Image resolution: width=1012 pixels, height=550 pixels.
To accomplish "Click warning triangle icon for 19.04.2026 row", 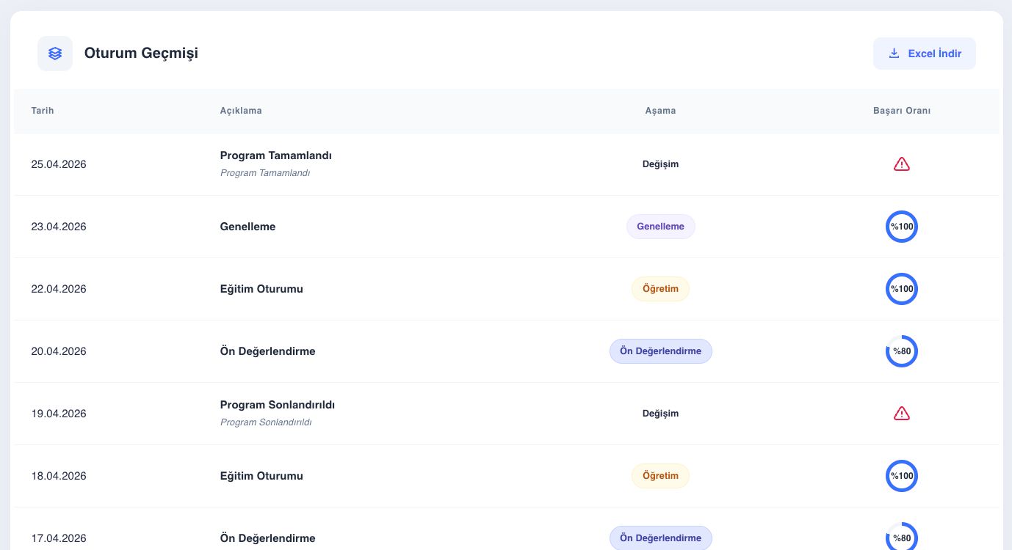I will coord(901,414).
